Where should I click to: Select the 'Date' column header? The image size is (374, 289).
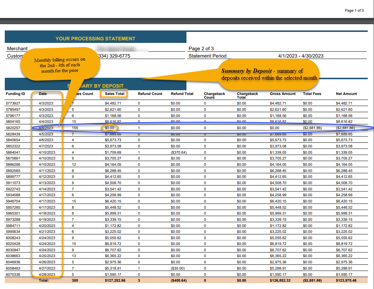coord(43,94)
